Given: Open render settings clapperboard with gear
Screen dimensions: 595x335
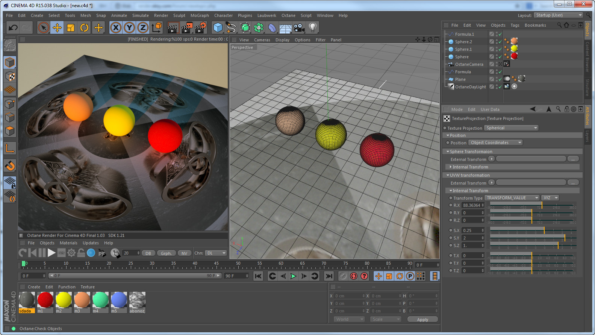Looking at the screenshot, I should 201,27.
